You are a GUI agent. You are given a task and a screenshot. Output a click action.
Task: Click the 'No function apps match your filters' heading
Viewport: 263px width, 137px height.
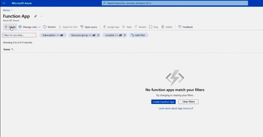point(175,90)
